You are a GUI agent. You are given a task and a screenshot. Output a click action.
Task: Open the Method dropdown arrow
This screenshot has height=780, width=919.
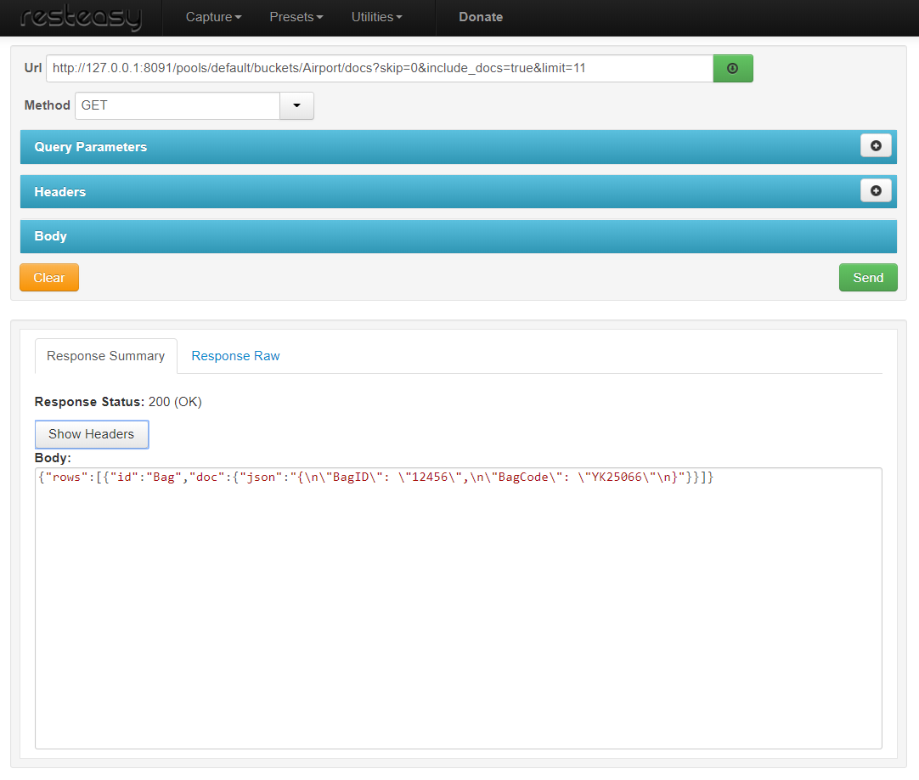point(296,105)
